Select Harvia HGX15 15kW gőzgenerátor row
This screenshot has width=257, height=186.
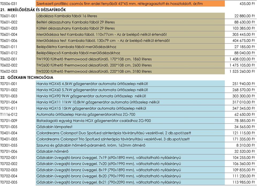click(x=130, y=108)
